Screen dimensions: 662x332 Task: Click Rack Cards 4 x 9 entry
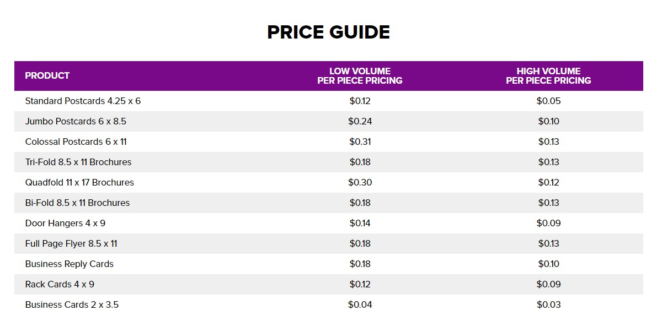[x=60, y=285]
